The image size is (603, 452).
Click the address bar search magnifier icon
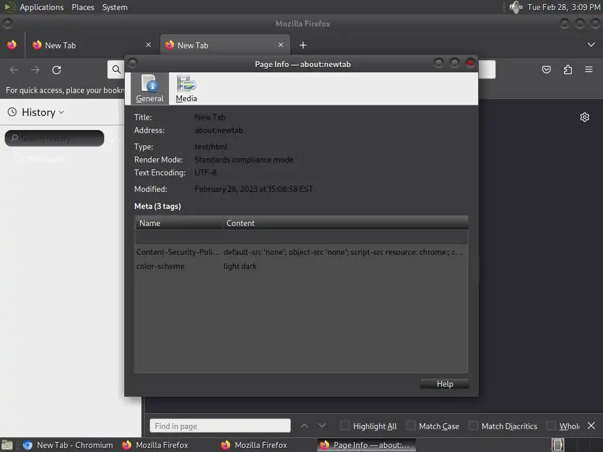click(116, 69)
